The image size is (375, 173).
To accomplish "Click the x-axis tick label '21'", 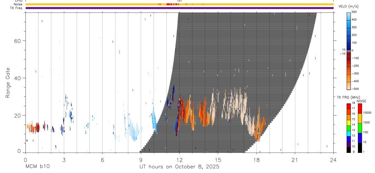I will pyautogui.click(x=295, y=160).
